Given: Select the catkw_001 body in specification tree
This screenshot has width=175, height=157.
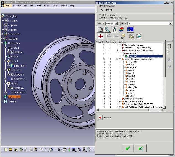Looking at the screenshot, I should [14, 97].
